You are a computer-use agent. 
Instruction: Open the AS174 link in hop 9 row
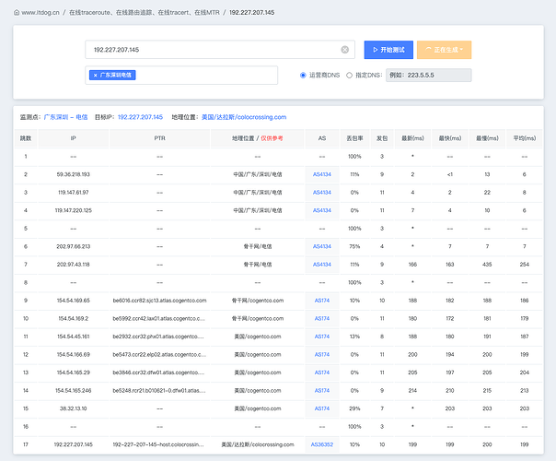[322, 301]
